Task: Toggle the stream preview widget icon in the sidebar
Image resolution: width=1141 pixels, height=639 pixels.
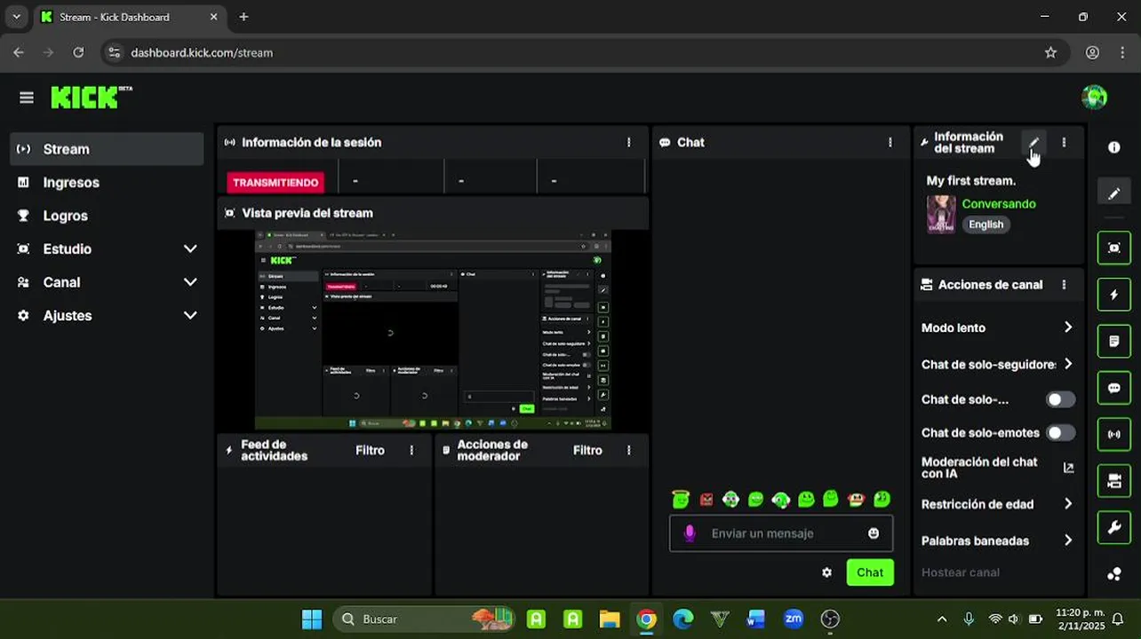Action: coord(1114,248)
